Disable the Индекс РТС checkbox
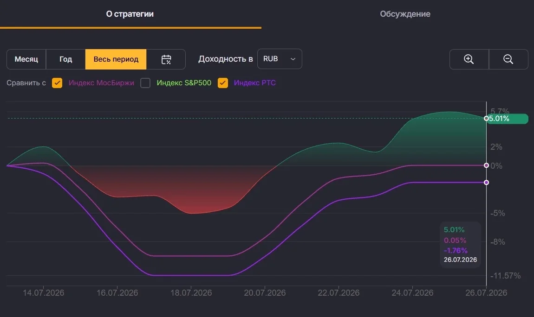Viewport: 534px width, 317px height. [x=223, y=83]
